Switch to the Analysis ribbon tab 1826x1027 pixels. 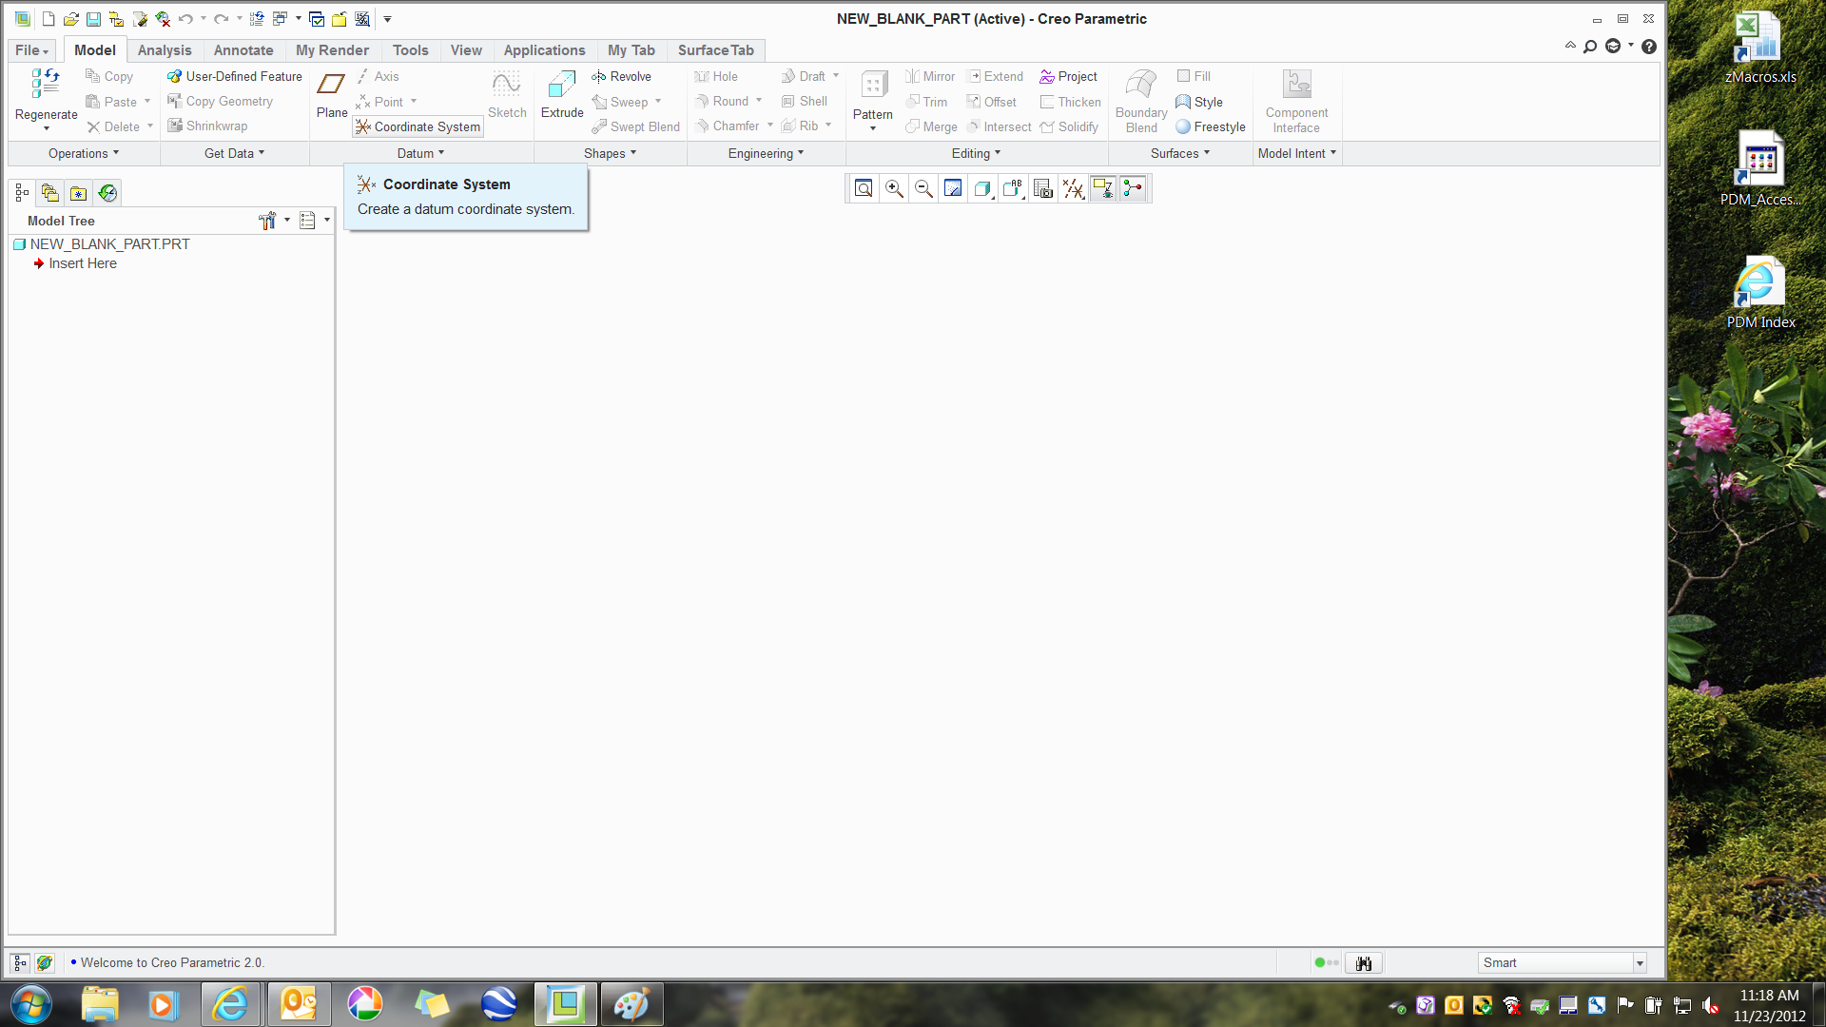click(165, 50)
